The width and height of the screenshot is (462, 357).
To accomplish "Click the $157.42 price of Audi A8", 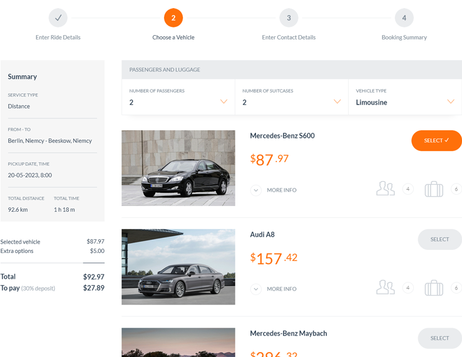I will (x=274, y=259).
